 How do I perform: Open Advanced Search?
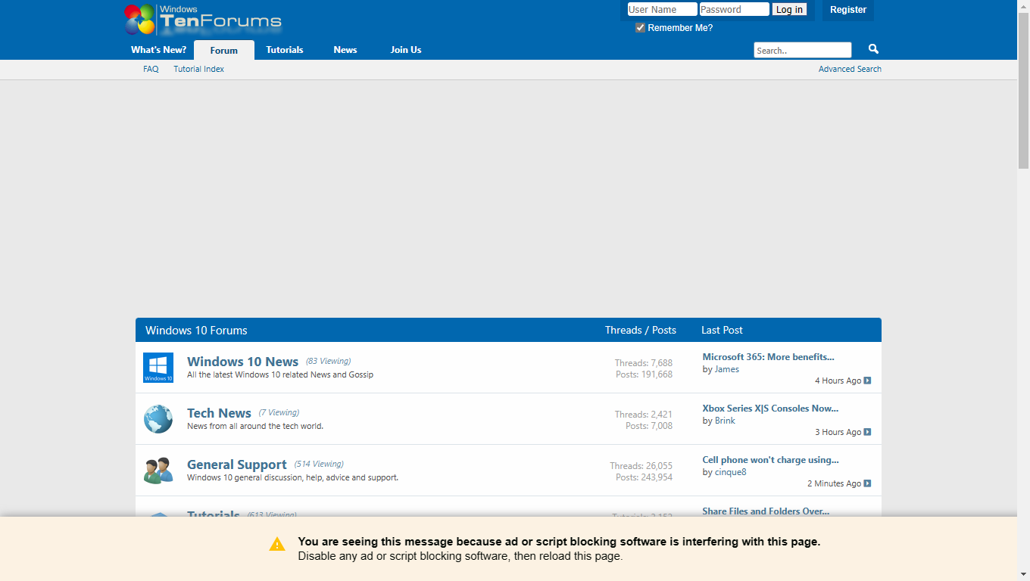click(x=850, y=69)
